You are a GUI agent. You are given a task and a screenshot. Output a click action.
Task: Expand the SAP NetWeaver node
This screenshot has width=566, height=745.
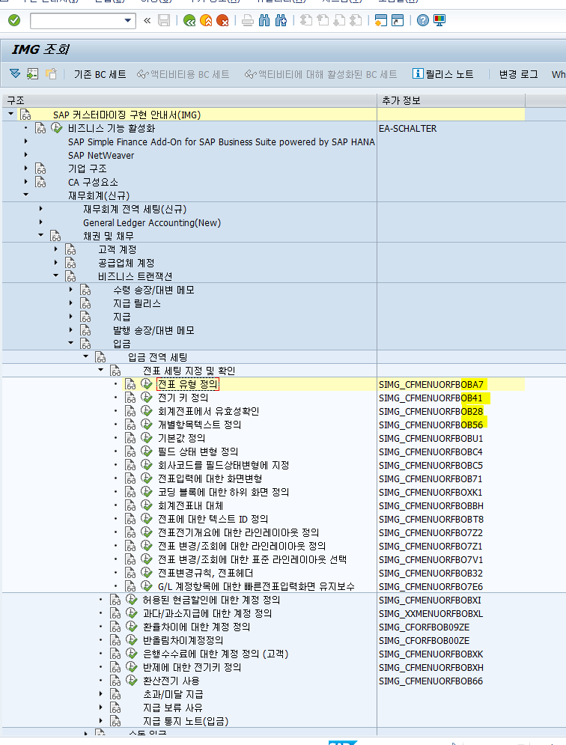point(25,155)
